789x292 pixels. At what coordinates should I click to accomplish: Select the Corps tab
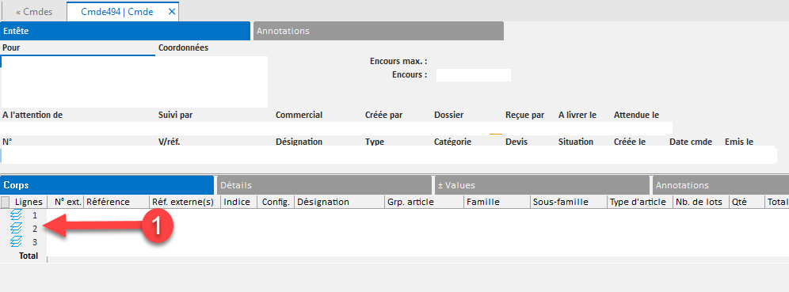pos(107,185)
